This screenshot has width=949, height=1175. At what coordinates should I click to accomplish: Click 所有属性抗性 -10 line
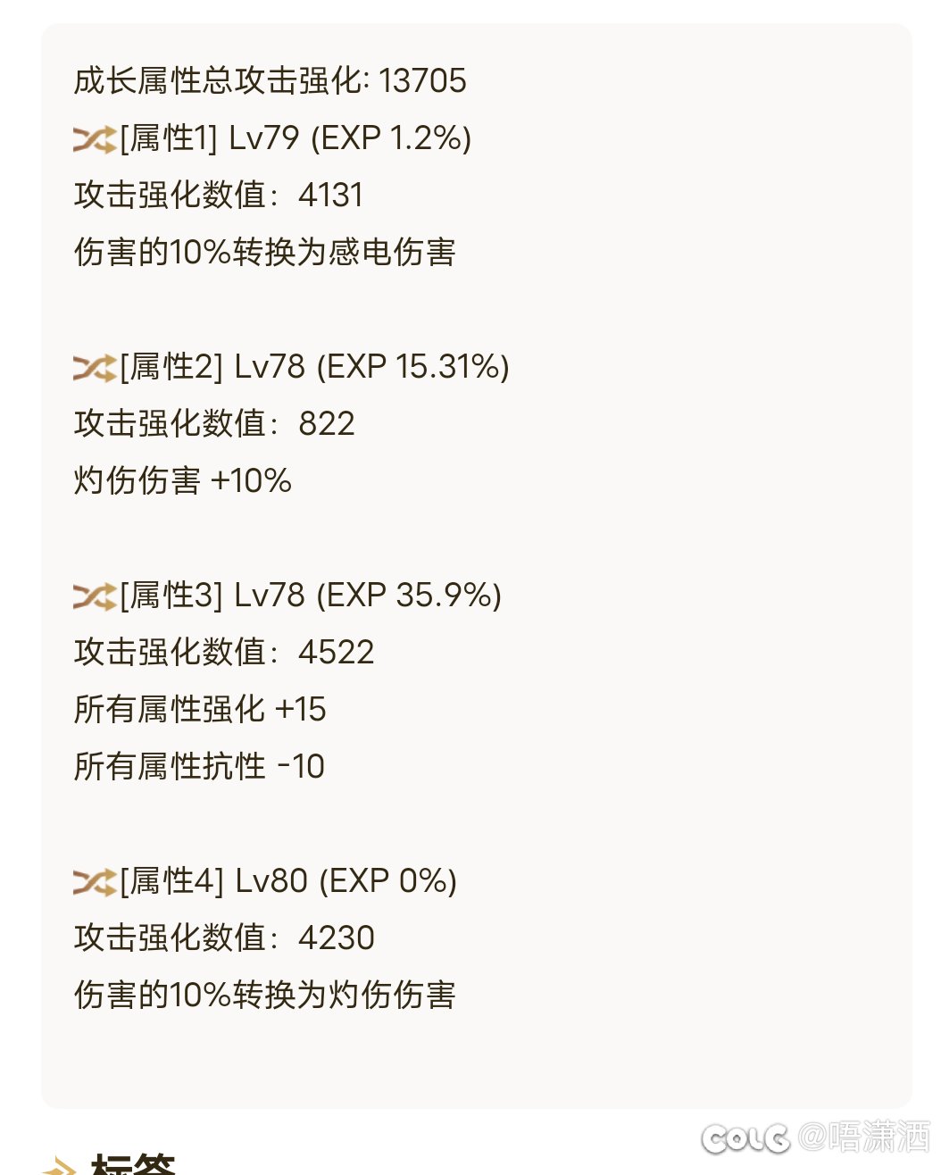199,767
